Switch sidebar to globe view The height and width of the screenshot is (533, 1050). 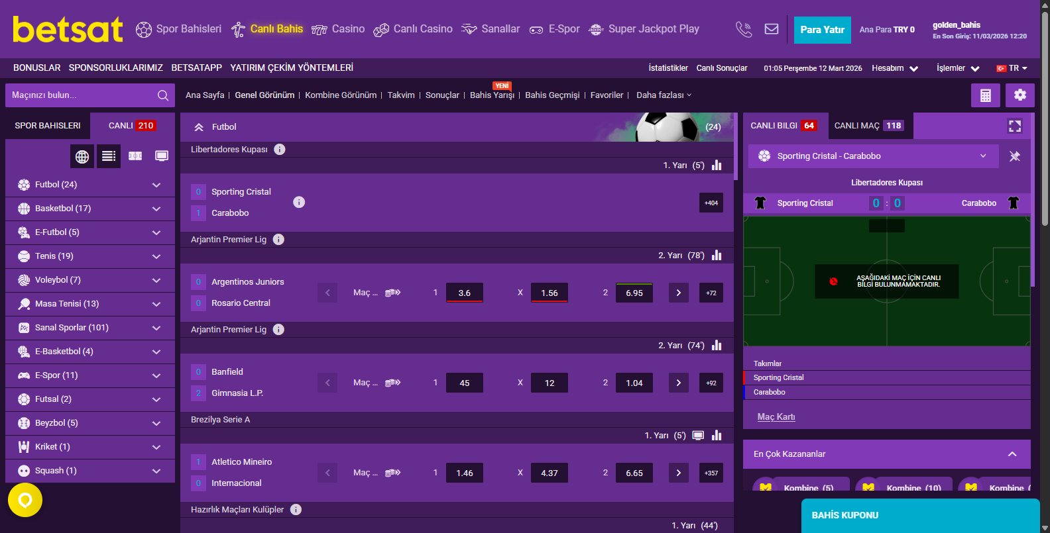point(82,156)
